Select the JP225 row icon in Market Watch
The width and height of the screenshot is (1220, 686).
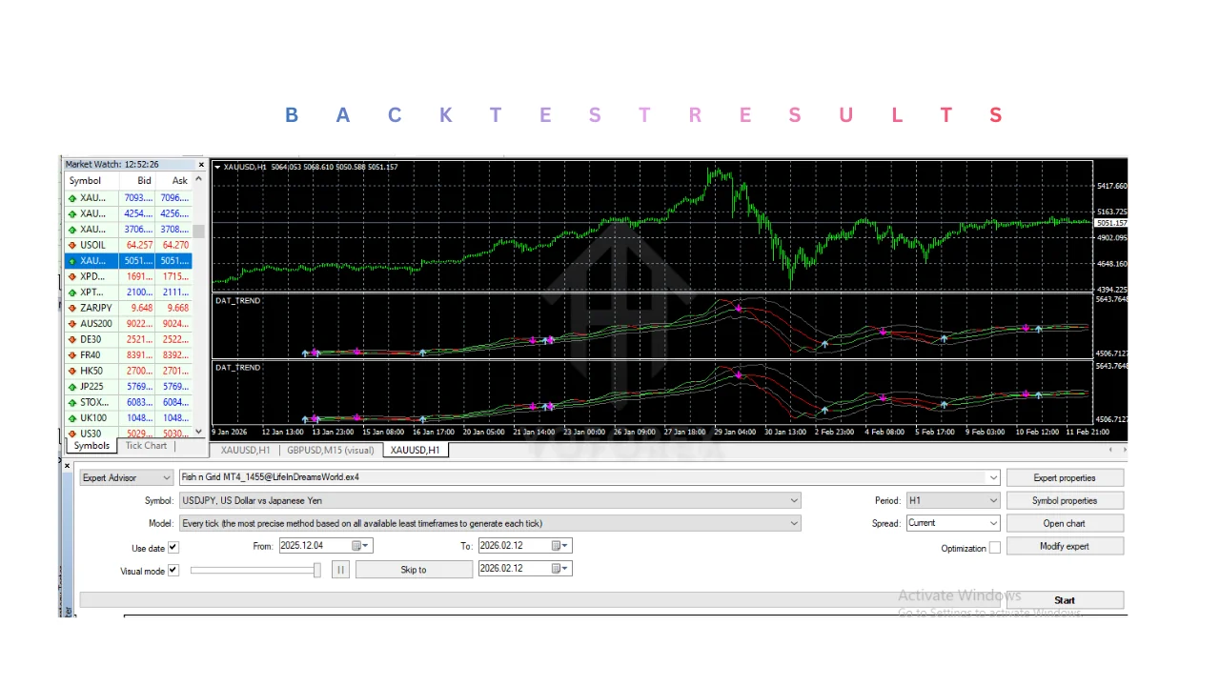coord(71,387)
